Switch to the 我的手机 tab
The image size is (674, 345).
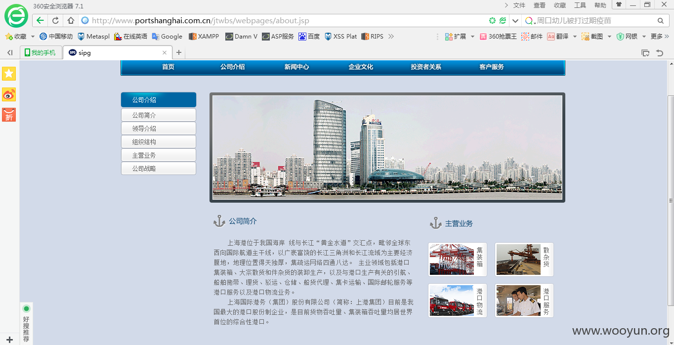pos(41,52)
